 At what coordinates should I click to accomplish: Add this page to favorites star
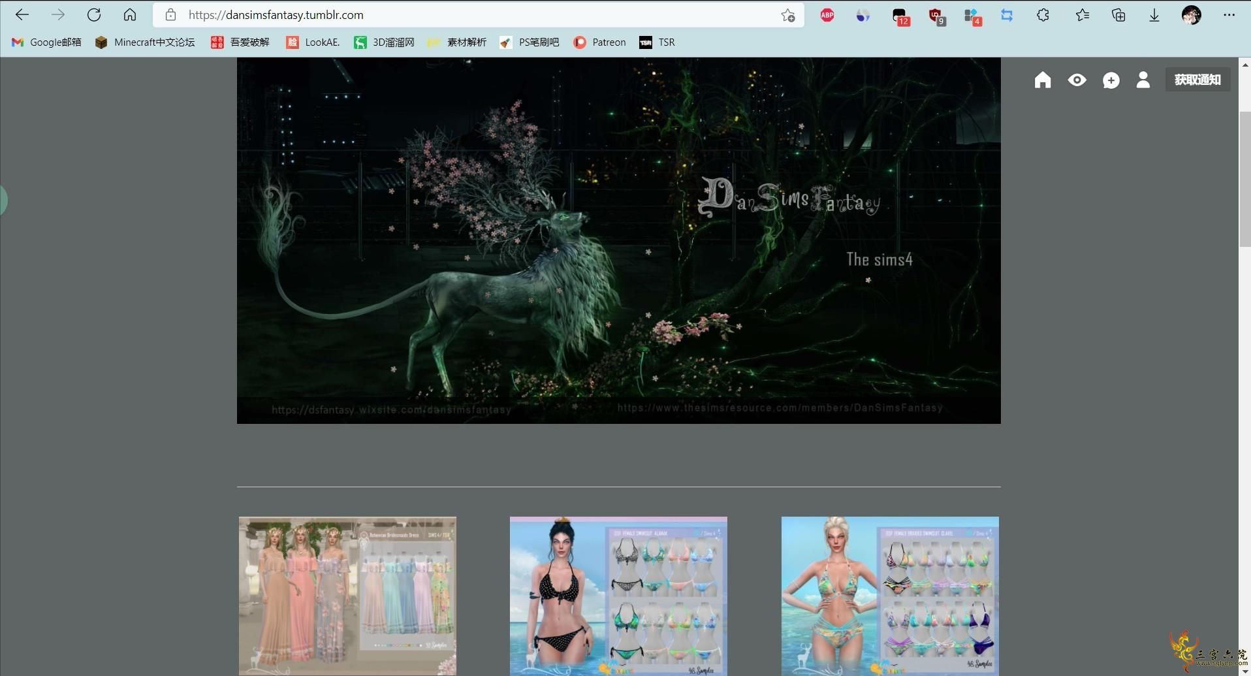point(788,15)
